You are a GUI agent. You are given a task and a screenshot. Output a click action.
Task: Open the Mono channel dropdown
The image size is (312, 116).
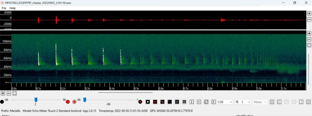point(260,102)
